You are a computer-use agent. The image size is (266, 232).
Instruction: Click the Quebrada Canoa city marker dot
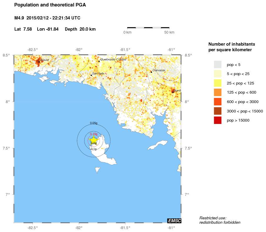[x=99, y=61]
